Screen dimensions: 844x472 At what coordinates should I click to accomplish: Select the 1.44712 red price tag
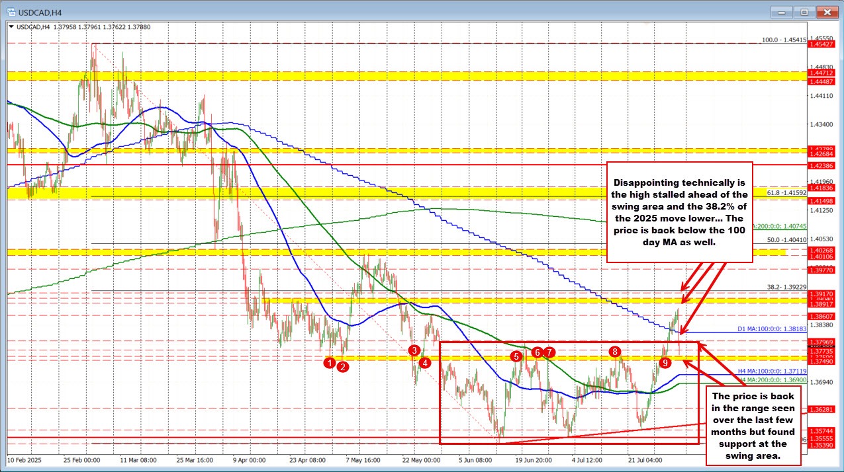[x=823, y=73]
